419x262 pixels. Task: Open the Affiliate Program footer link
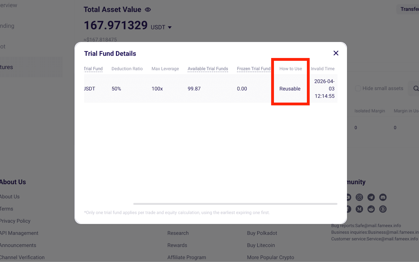(187, 257)
